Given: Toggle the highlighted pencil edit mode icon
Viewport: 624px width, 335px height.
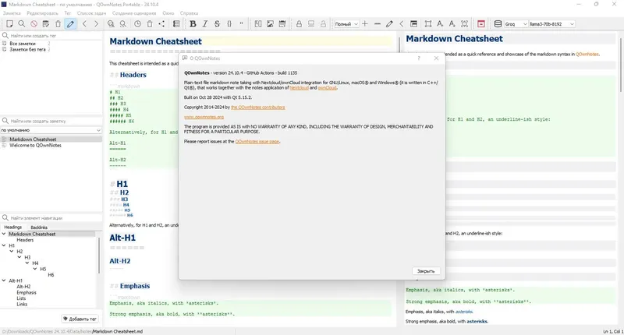Looking at the screenshot, I should coord(70,24).
